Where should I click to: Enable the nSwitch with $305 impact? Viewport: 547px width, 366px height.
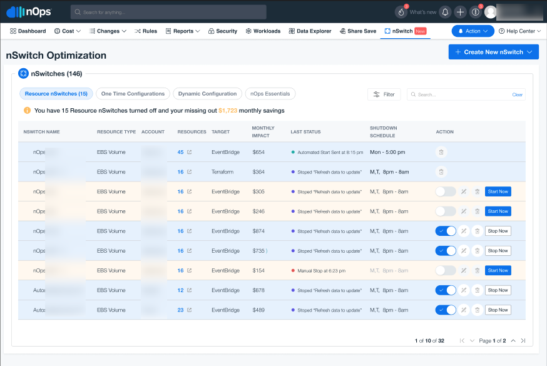(x=446, y=191)
